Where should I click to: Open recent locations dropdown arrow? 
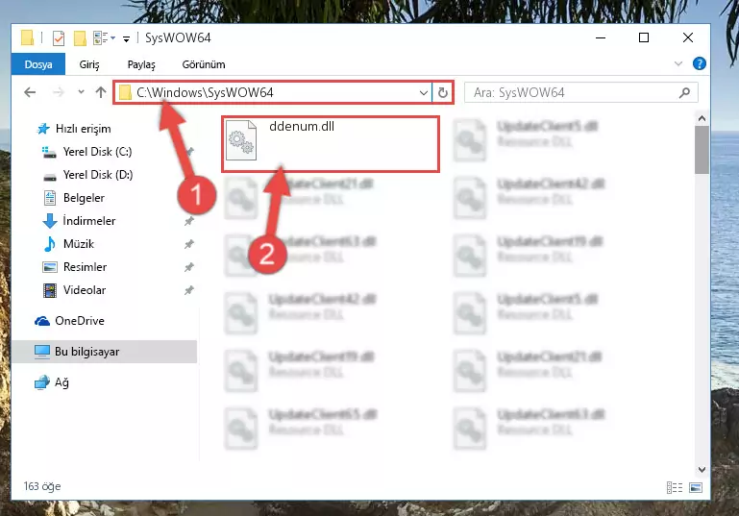81,92
